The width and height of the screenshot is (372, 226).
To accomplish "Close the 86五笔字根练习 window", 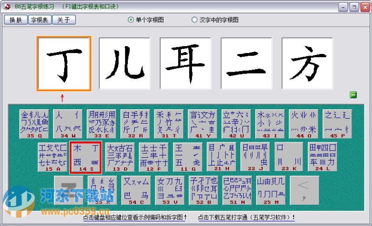I will (365, 7).
